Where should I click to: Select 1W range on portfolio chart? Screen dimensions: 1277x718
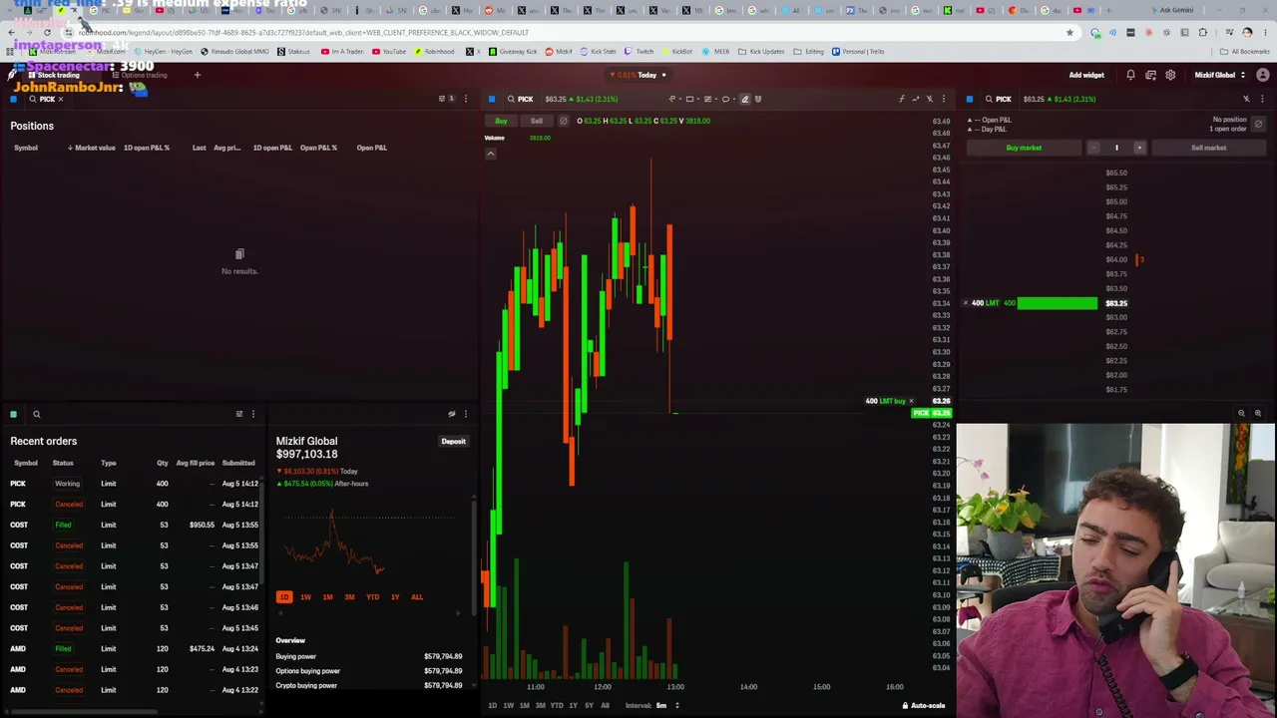pyautogui.click(x=305, y=597)
